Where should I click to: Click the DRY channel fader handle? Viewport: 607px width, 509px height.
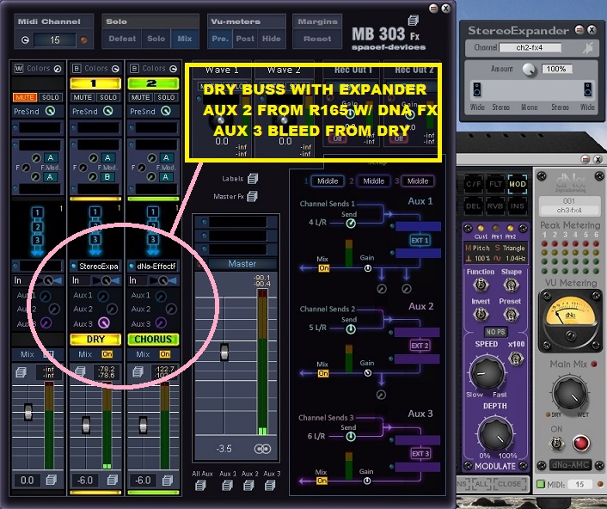(86, 425)
